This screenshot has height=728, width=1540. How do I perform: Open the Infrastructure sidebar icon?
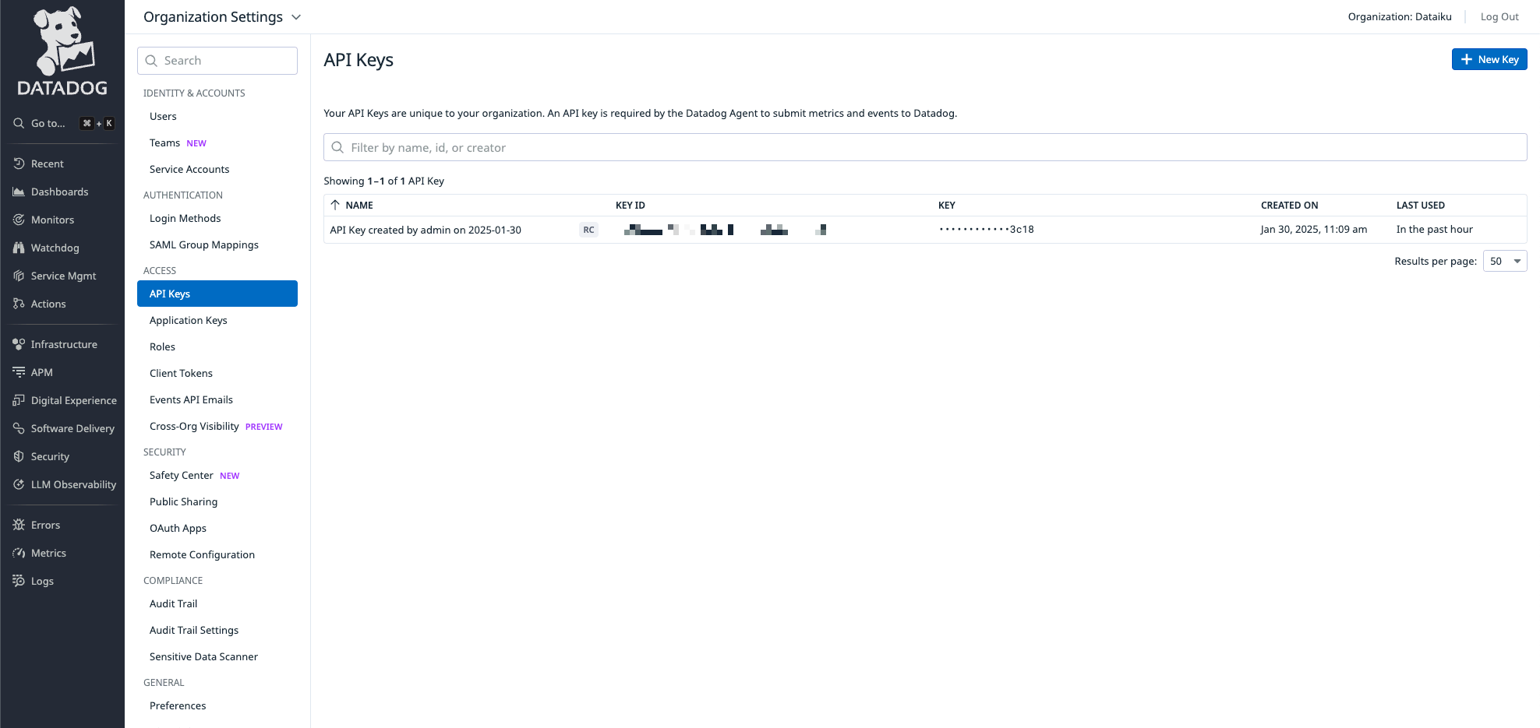click(x=64, y=344)
